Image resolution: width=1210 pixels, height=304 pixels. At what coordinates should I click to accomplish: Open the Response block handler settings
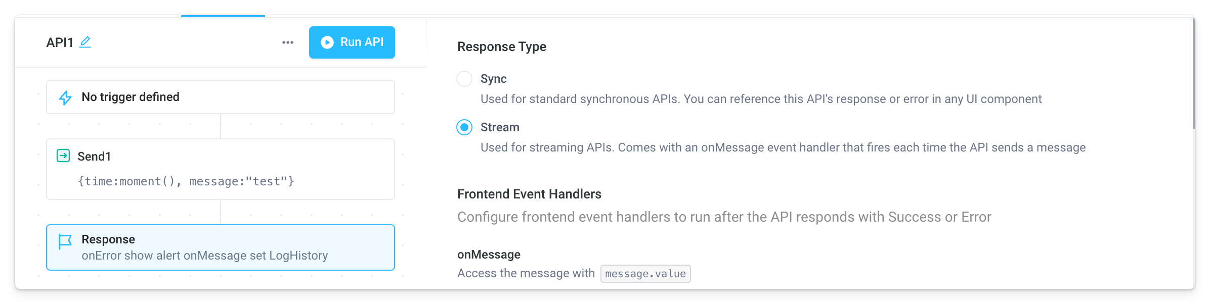point(220,247)
